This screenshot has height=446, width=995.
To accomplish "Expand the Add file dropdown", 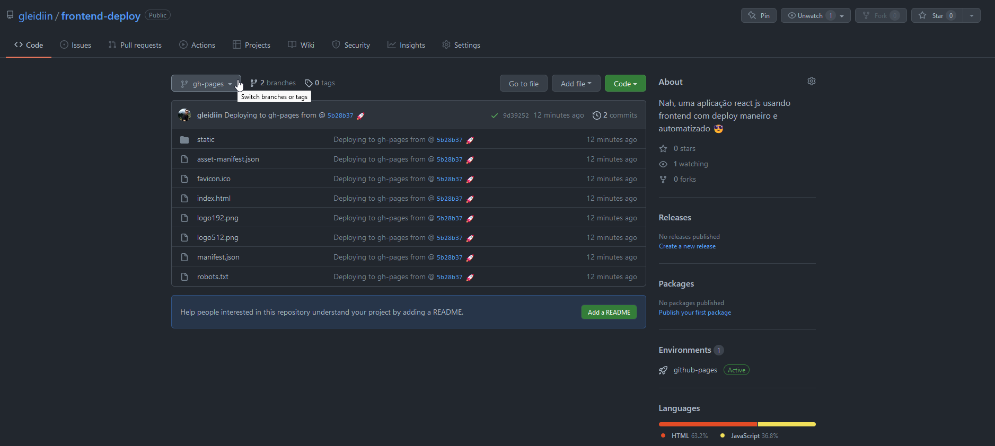I will point(576,83).
